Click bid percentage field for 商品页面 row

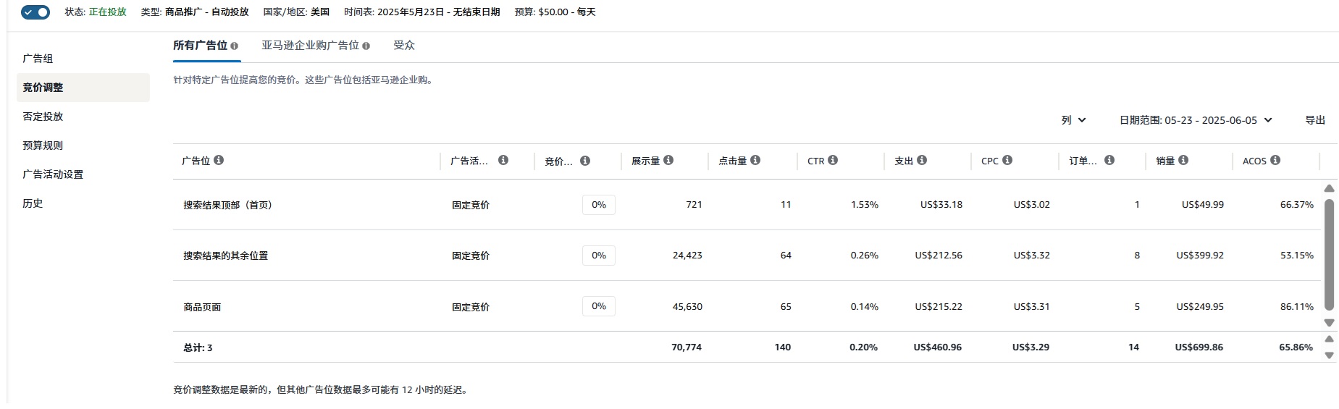pos(599,306)
